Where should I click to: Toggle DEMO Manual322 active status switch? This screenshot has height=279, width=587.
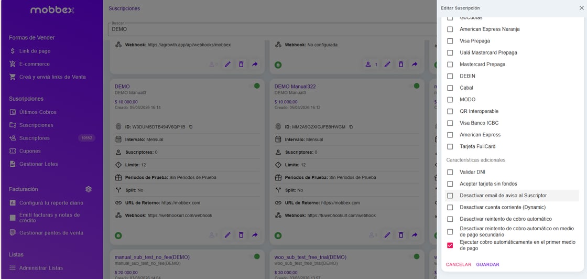(x=414, y=86)
